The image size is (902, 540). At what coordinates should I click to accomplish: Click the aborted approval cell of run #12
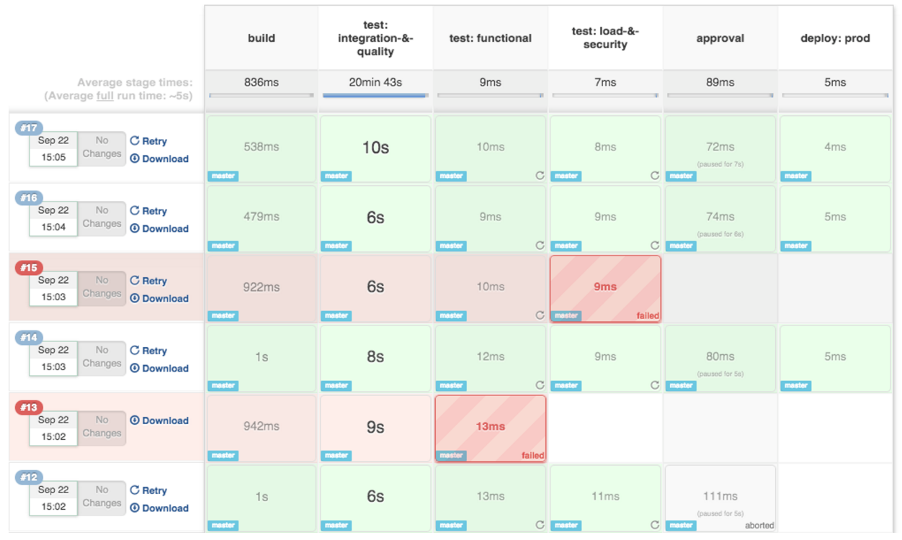[x=720, y=498]
